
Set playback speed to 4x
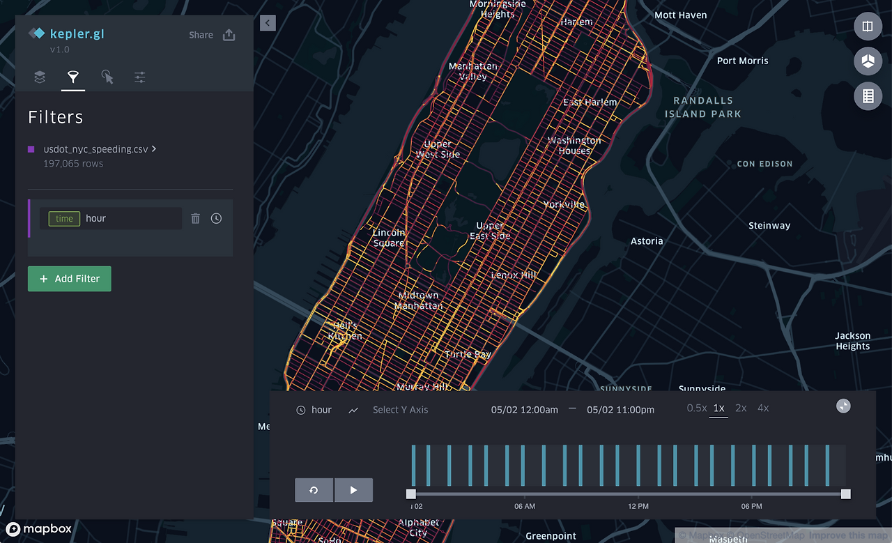[x=763, y=408]
